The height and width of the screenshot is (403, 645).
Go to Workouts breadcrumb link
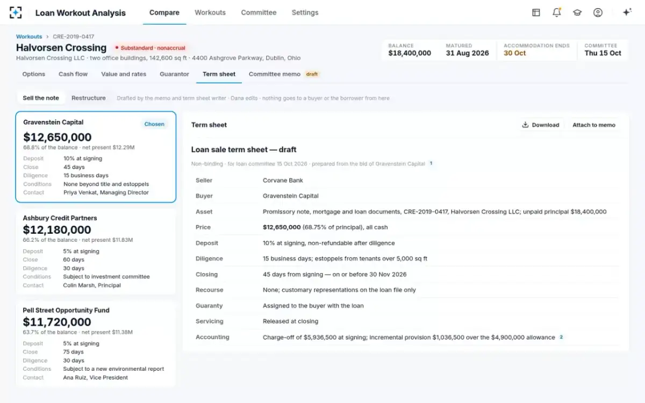coord(29,37)
